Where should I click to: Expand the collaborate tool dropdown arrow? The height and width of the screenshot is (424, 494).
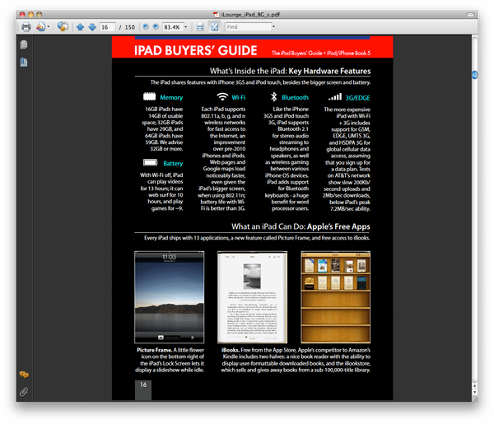coord(49,27)
